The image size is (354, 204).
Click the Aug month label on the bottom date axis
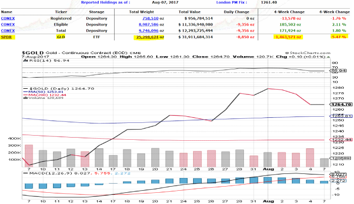pos(267,169)
